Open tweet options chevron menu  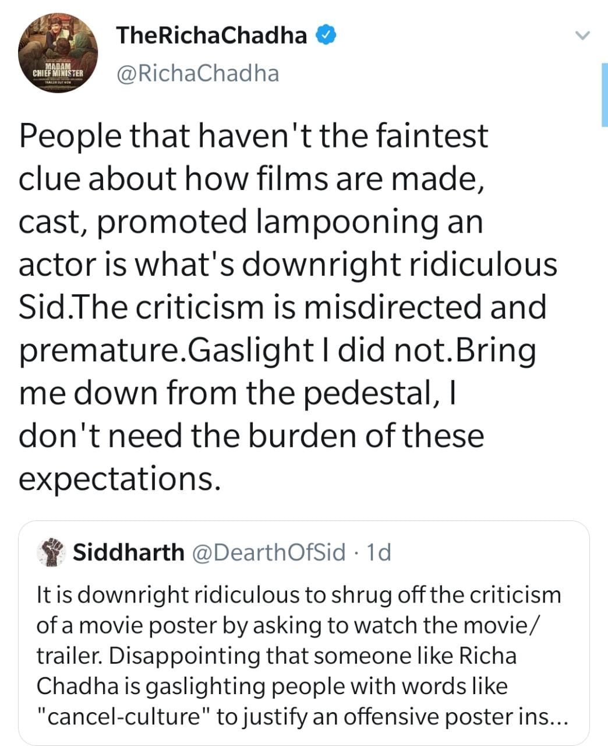tap(582, 36)
